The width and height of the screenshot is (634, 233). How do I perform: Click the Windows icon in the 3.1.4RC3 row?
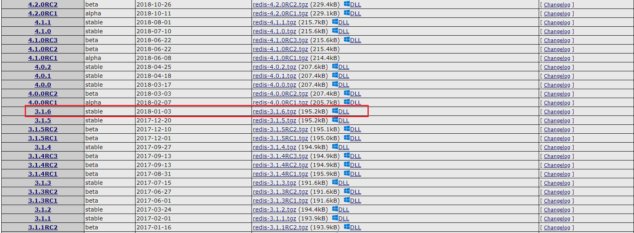(x=347, y=155)
